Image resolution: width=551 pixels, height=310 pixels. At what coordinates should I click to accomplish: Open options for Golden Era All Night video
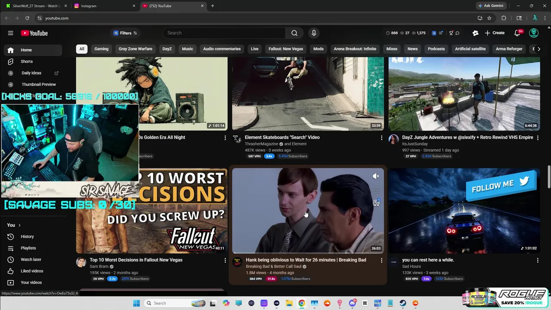[x=225, y=138]
